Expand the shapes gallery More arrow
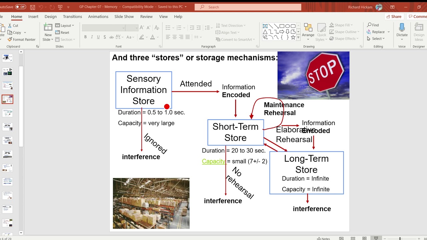This screenshot has height=240, width=427. pyautogui.click(x=298, y=38)
